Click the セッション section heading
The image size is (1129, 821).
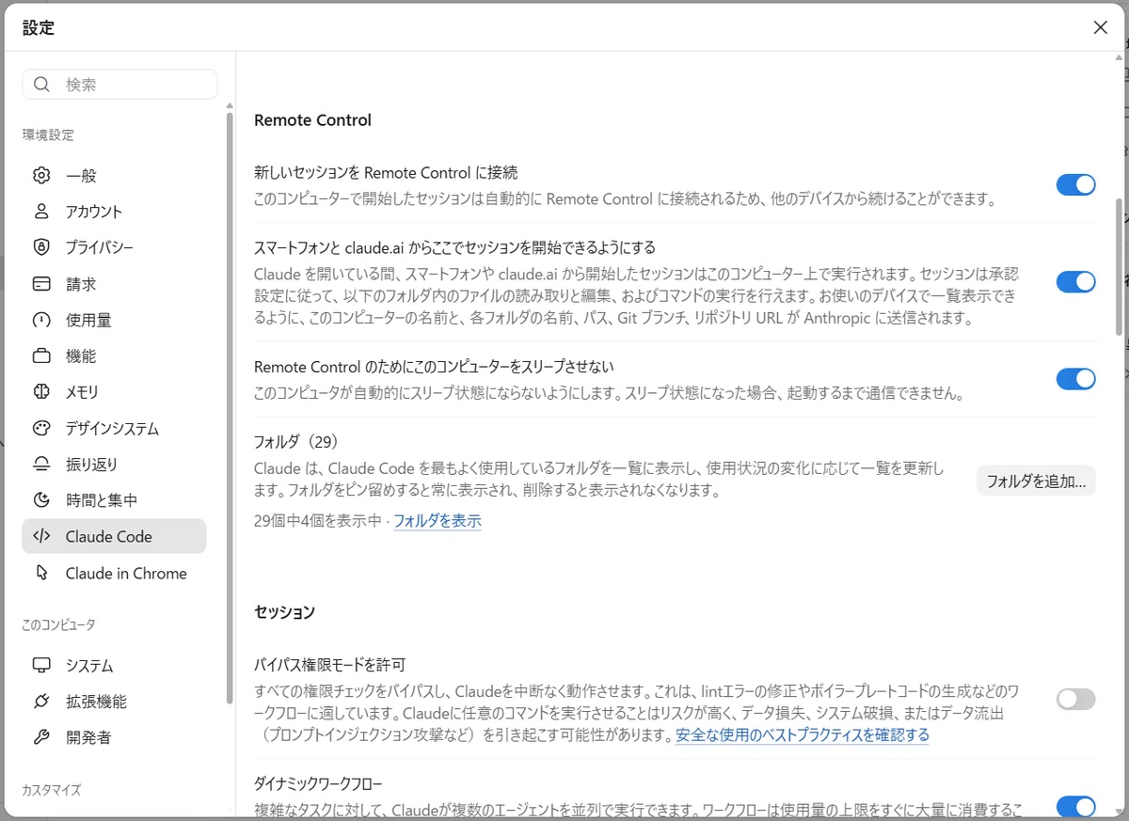(285, 612)
